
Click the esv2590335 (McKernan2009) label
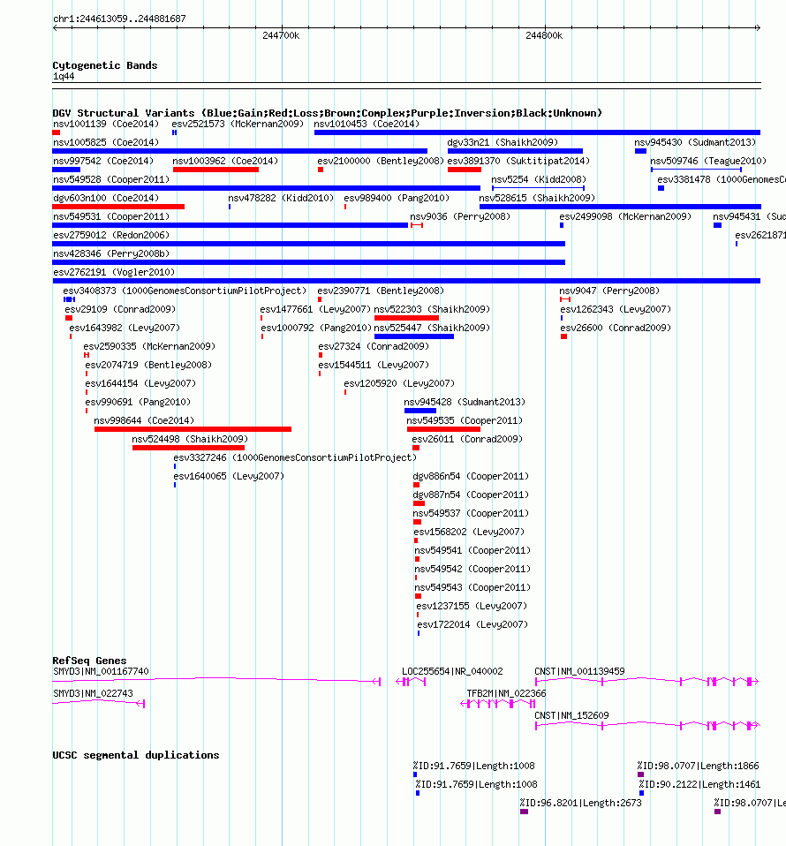click(149, 346)
